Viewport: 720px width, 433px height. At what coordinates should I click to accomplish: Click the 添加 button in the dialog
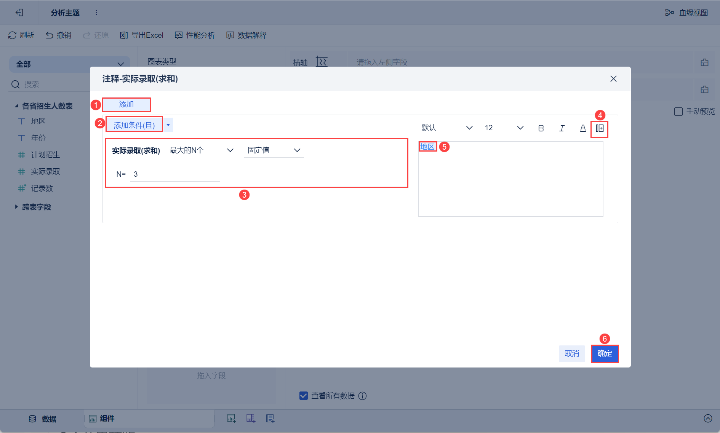pyautogui.click(x=126, y=104)
